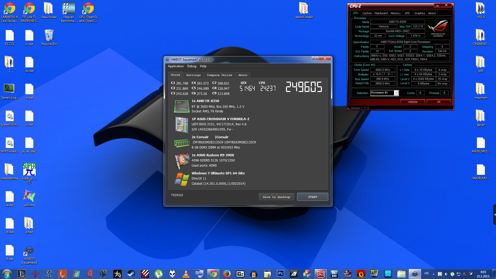Image resolution: width=496 pixels, height=279 pixels.
Task: Open Processor #1 selection dropdown in CPU-Z
Action: (x=385, y=93)
